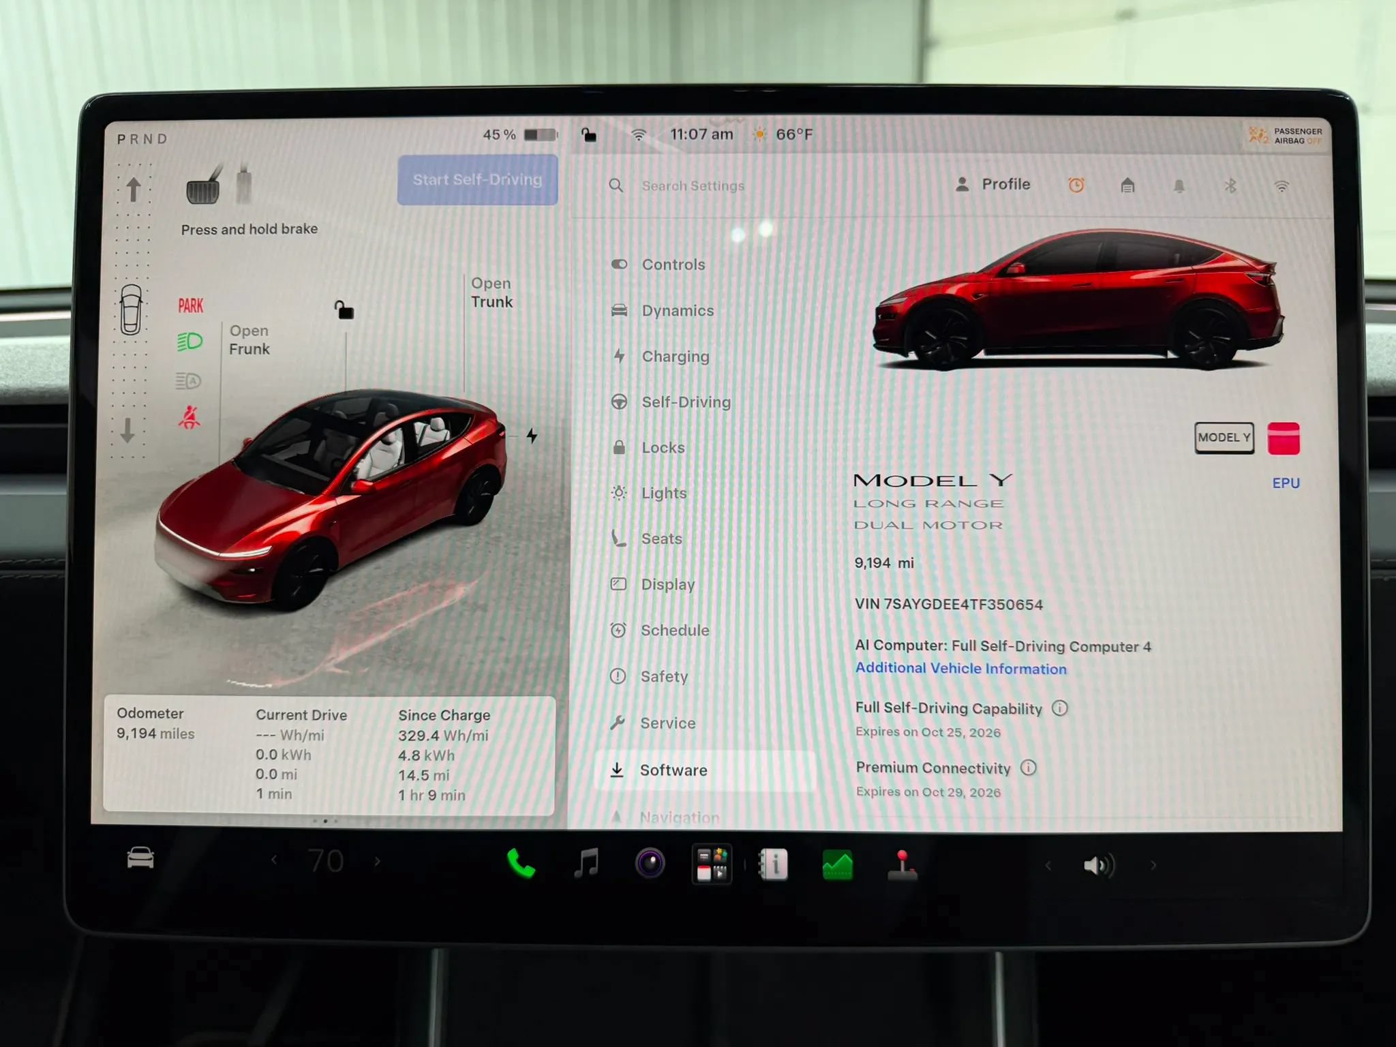Open the HomeLink garage icon
The height and width of the screenshot is (1047, 1396).
[x=1127, y=185]
